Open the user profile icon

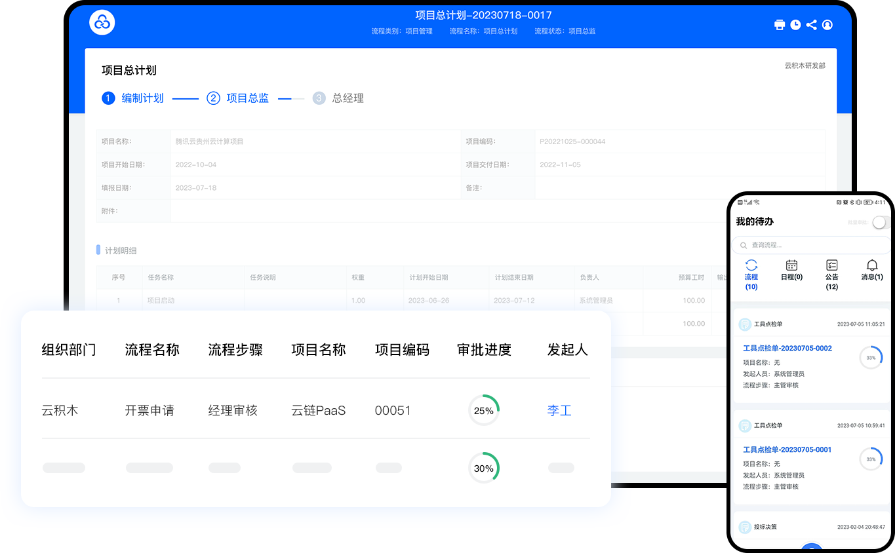pyautogui.click(x=827, y=25)
